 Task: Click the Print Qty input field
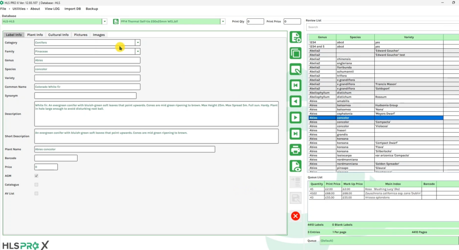tap(255, 22)
